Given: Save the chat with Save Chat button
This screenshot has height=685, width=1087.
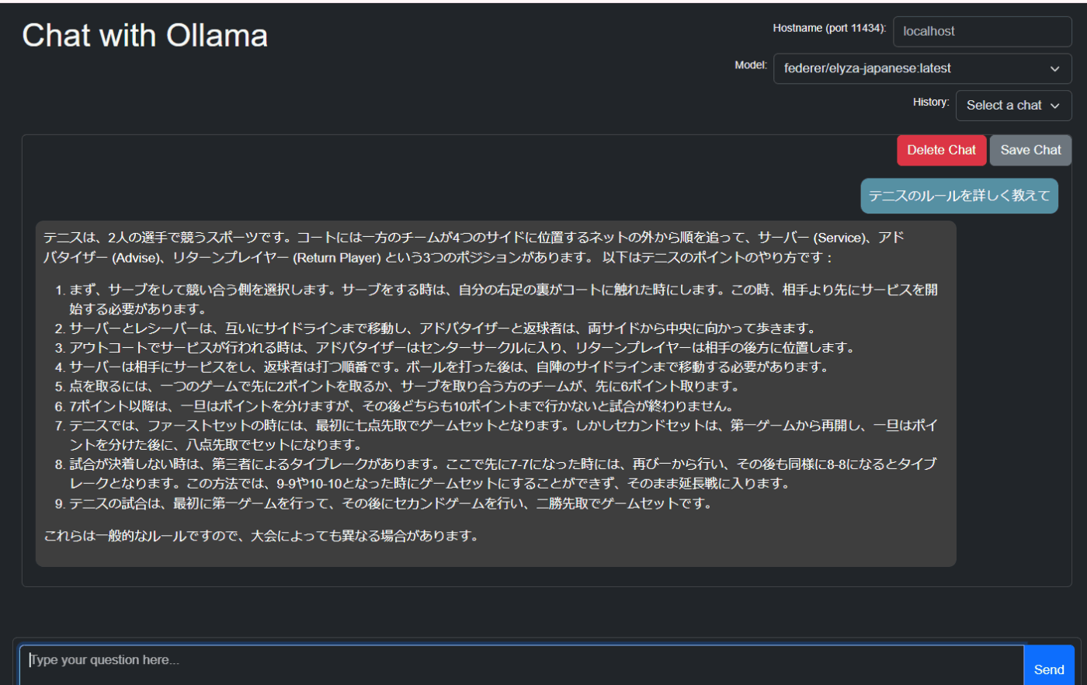Looking at the screenshot, I should tap(1030, 150).
